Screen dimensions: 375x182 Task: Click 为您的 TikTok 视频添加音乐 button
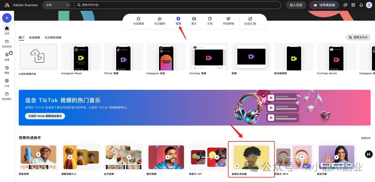[45, 116]
